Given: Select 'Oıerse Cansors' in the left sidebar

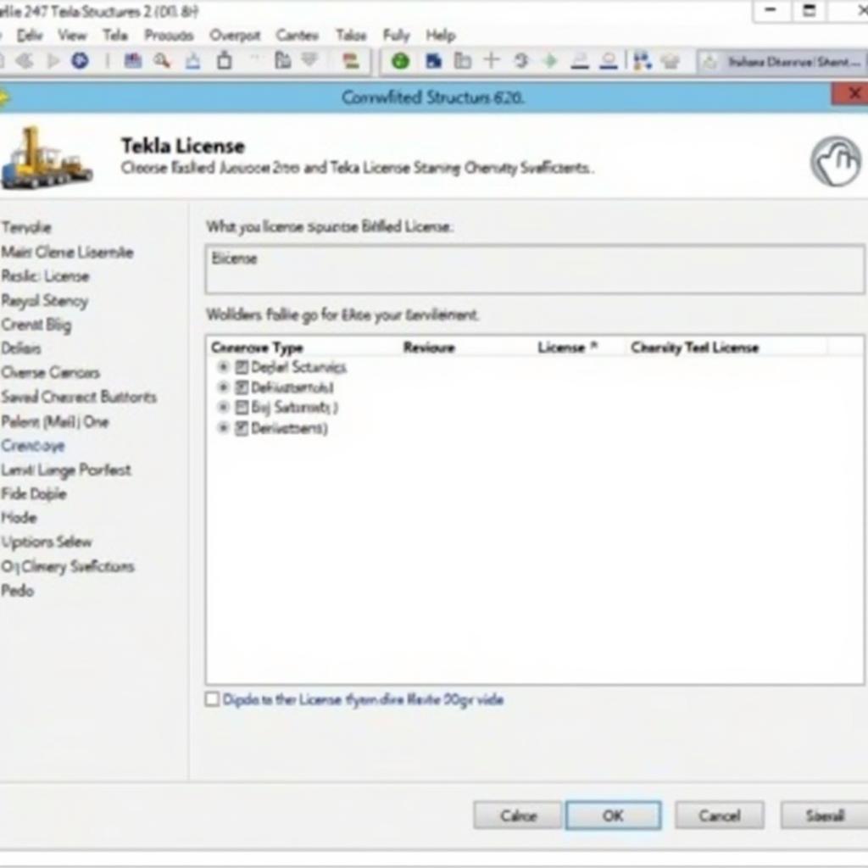Looking at the screenshot, I should point(50,372).
